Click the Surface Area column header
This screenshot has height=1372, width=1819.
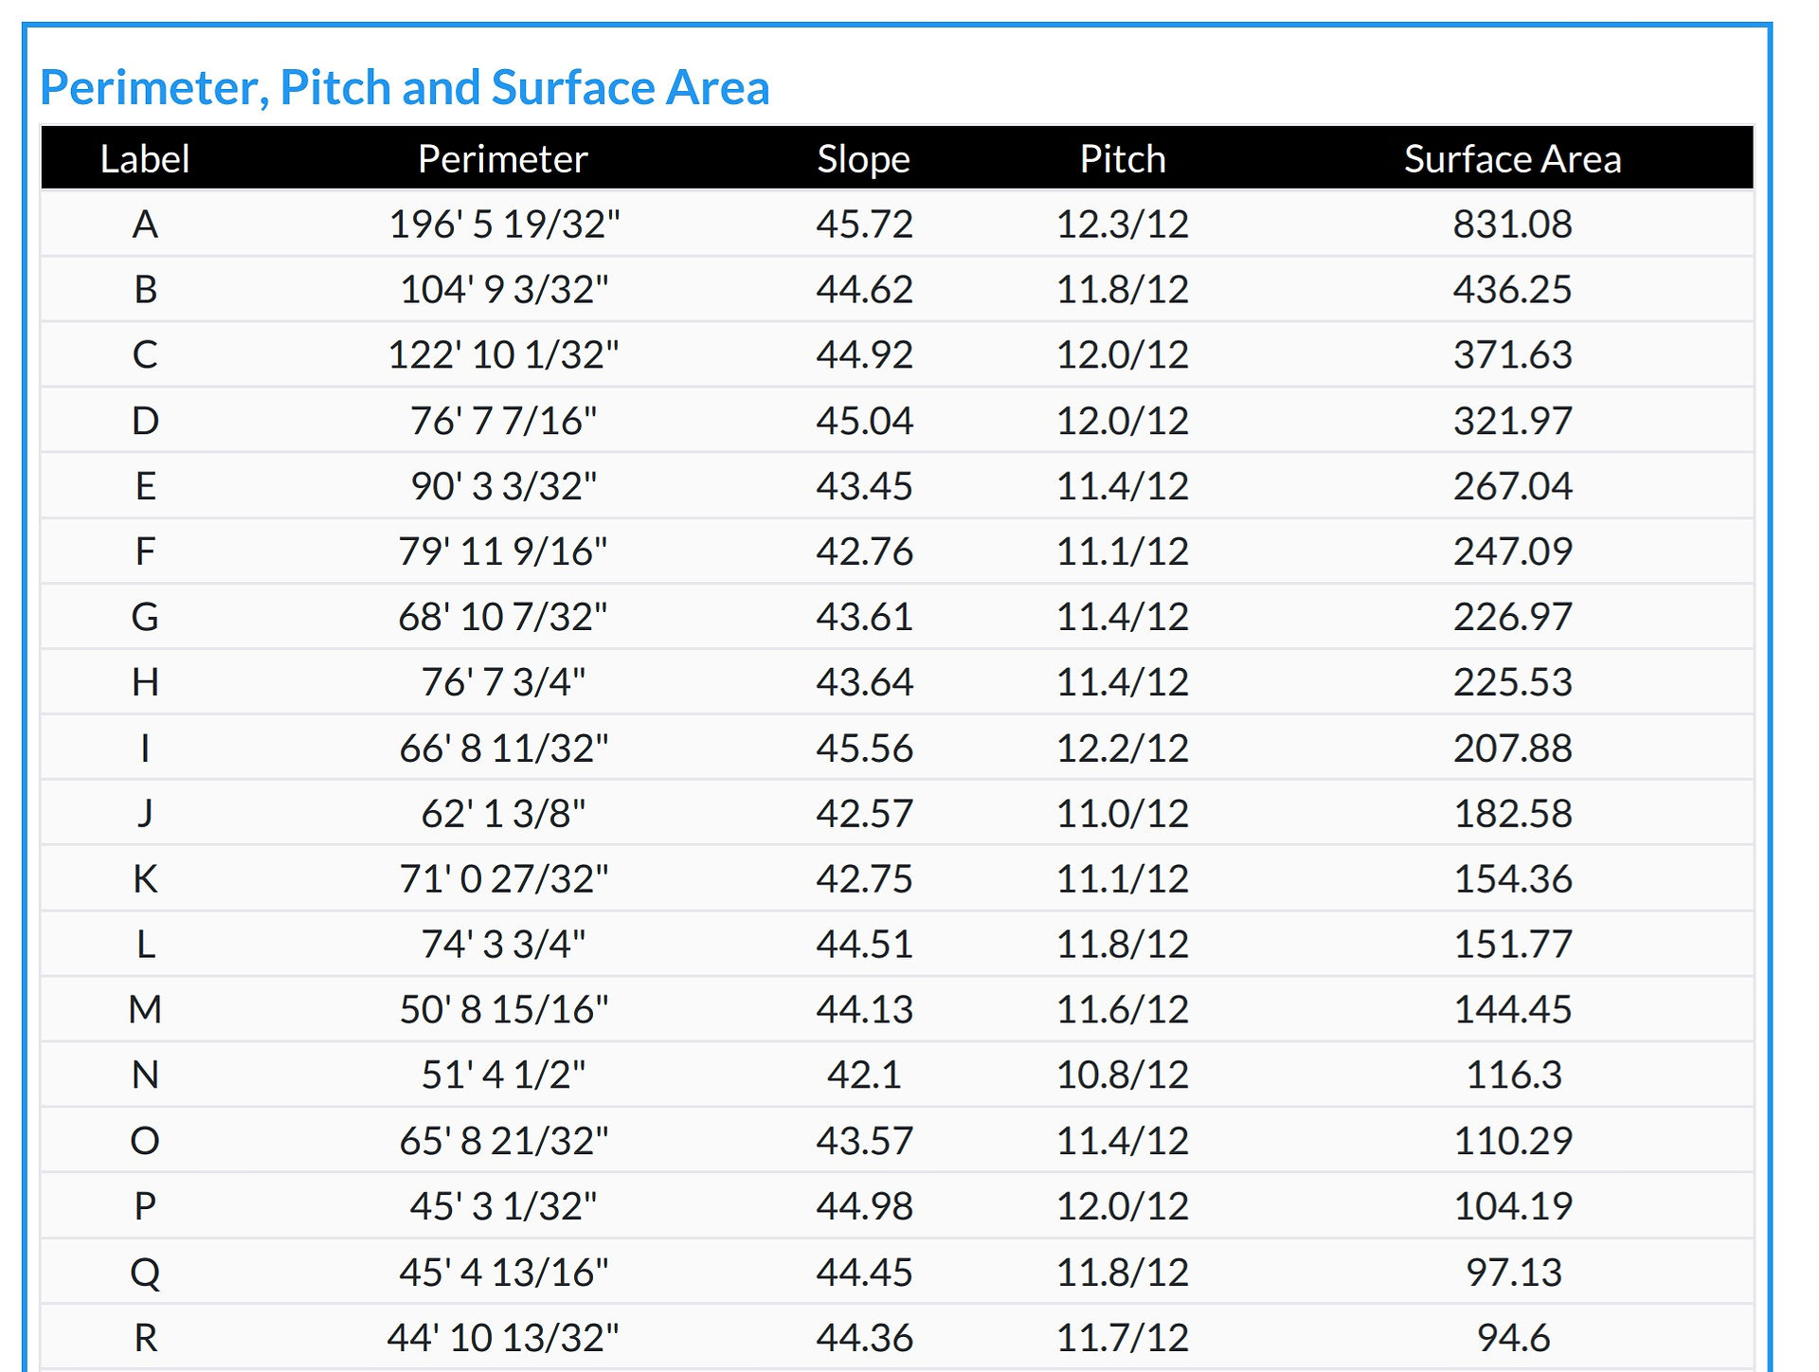[x=1513, y=158]
